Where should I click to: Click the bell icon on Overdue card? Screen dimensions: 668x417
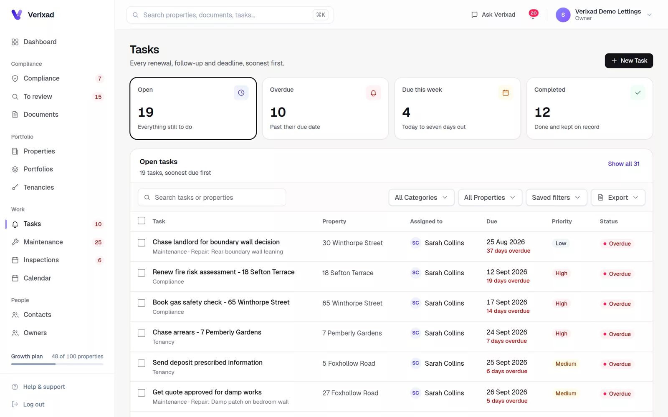pos(373,93)
